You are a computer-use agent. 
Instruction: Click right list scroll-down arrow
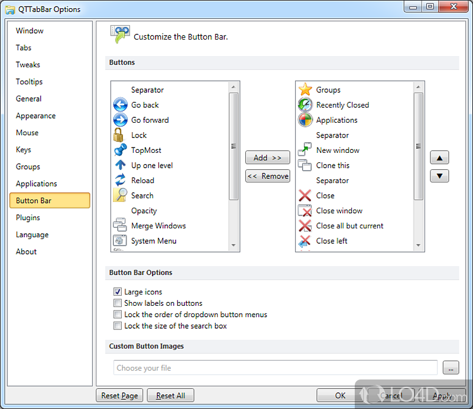[x=418, y=246]
